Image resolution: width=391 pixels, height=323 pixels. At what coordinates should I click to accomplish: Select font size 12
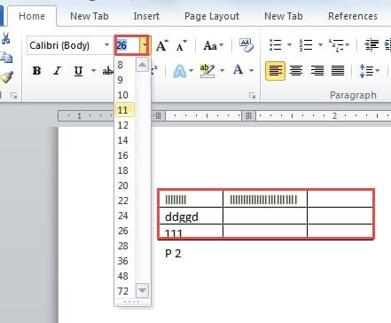pos(125,125)
